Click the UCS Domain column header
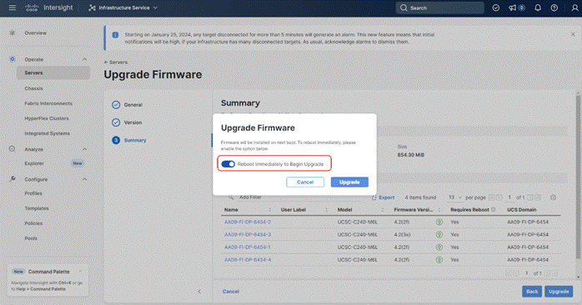Image resolution: width=582 pixels, height=305 pixels. [x=521, y=210]
